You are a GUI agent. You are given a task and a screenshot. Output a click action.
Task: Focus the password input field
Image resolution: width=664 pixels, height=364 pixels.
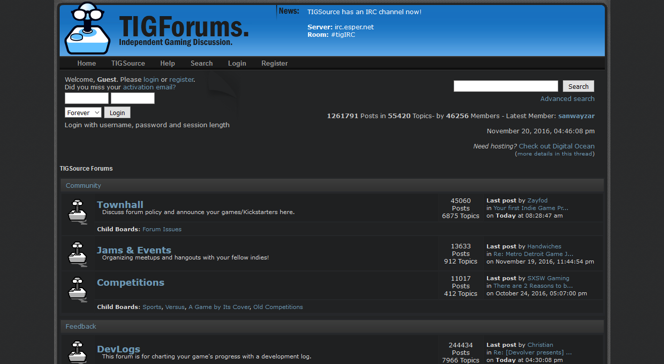click(132, 98)
